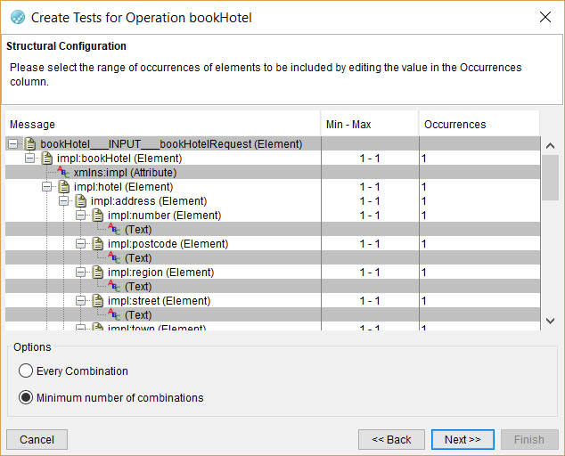Click the impl:hotel element icon
The width and height of the screenshot is (565, 456).
coord(63,187)
